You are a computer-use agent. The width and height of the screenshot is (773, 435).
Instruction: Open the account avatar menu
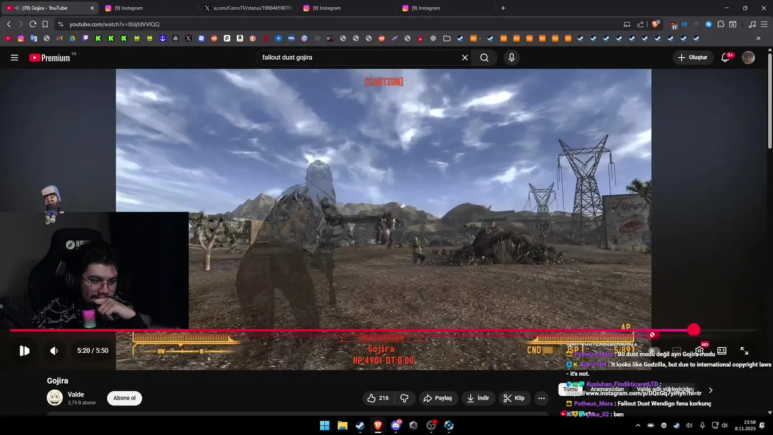click(748, 58)
